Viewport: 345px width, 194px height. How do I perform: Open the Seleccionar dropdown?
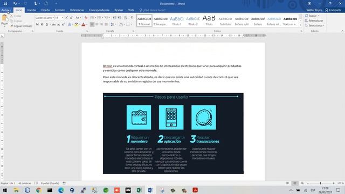tap(315, 25)
